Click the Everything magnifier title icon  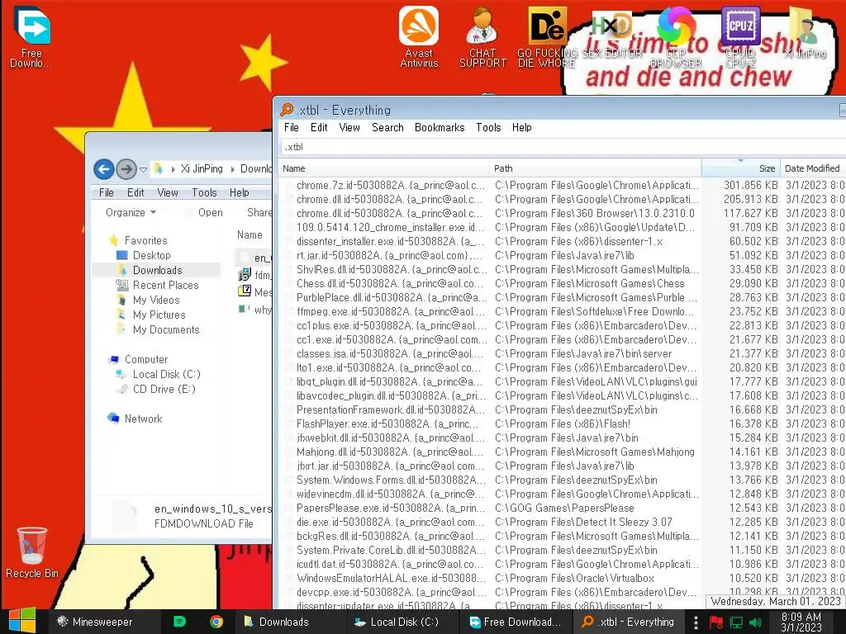click(287, 110)
